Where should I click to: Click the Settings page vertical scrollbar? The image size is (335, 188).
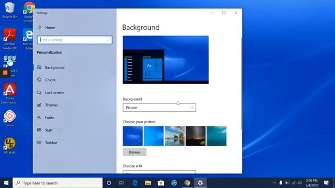tap(241, 83)
